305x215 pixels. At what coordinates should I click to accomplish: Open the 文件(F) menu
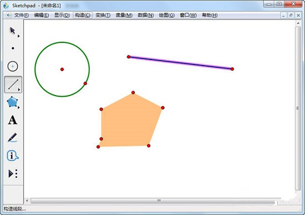pyautogui.click(x=22, y=15)
